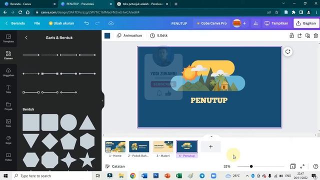The height and width of the screenshot is (180, 320).
Task: Collapse the page thumbnails strip chevron
Action: [211, 136]
